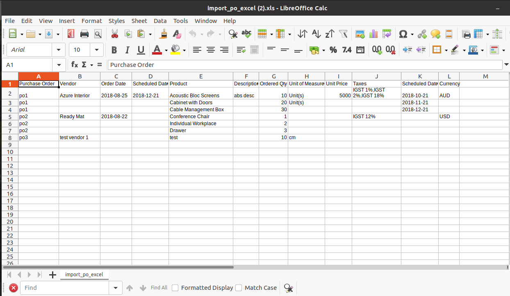Enable the Match Case checkbox
510x296 pixels.
239,288
